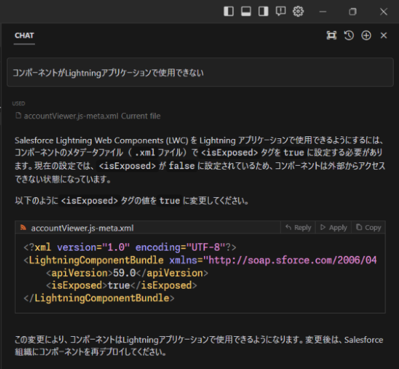Image resolution: width=399 pixels, height=369 pixels.
Task: Click the inline .xml code word
Action: [x=145, y=153]
